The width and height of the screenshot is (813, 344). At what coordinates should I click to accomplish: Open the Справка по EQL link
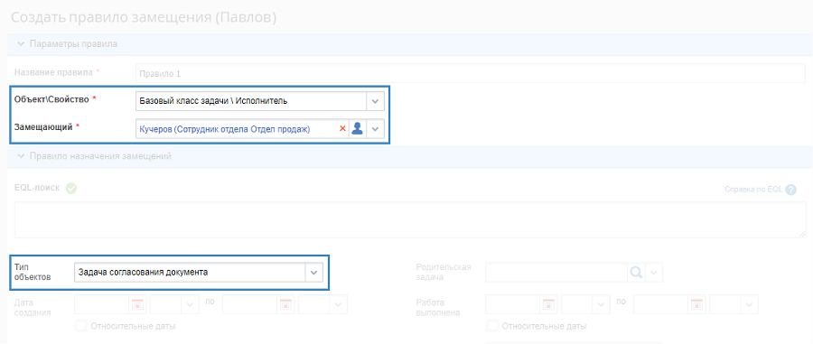pos(752,190)
